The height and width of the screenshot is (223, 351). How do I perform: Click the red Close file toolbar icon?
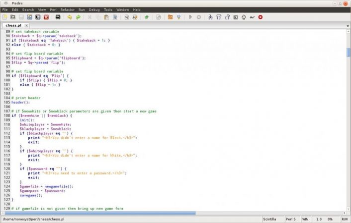(x=46, y=17)
